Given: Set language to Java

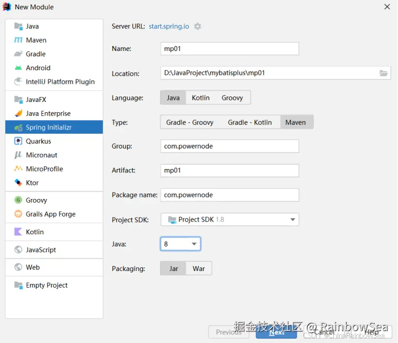Looking at the screenshot, I should [x=173, y=98].
